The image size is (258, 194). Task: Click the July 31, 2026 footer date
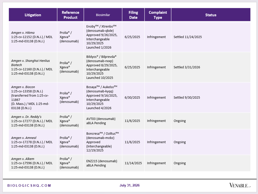129,185
